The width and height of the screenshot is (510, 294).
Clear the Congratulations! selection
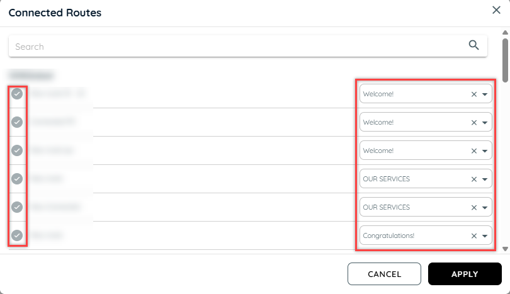[474, 236]
